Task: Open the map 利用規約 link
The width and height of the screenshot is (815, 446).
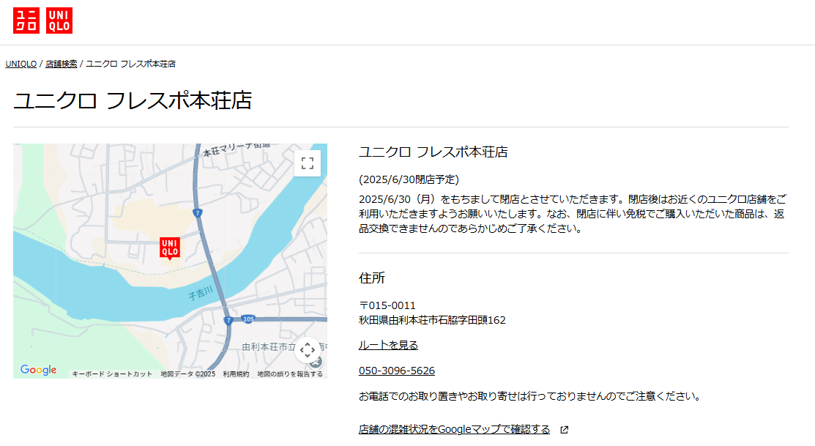Action: [x=236, y=373]
